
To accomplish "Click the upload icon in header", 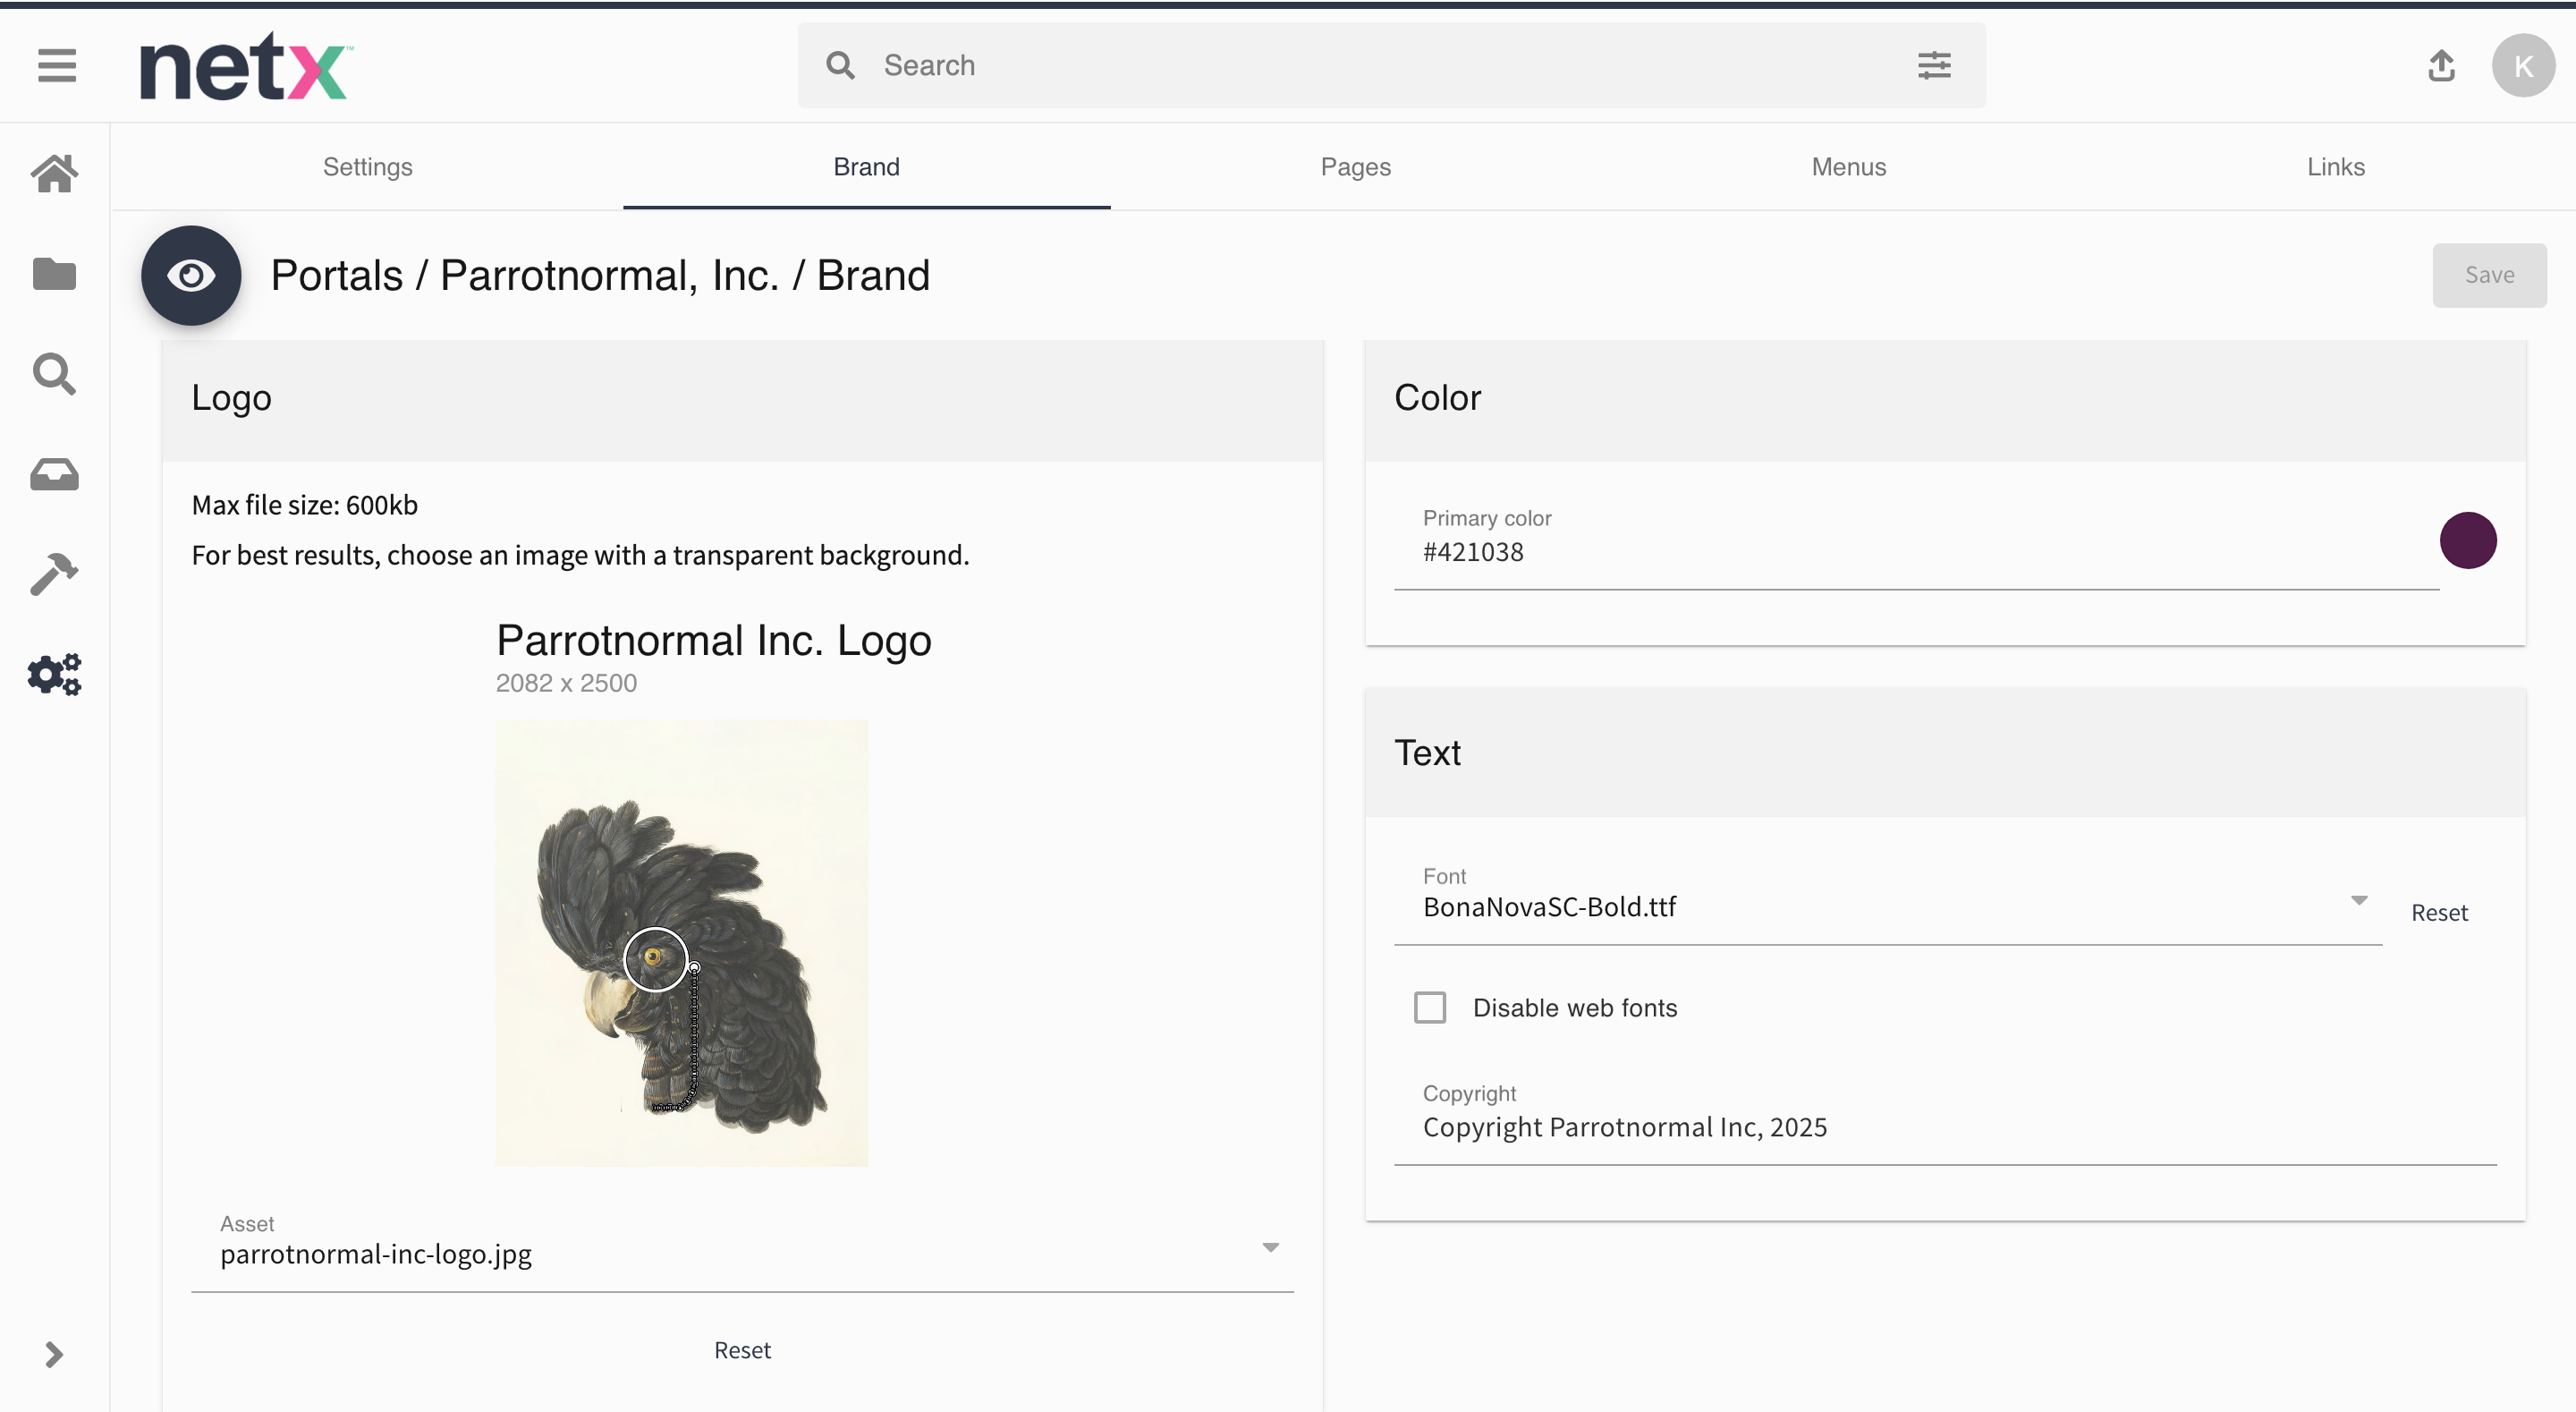I will 2441,66.
